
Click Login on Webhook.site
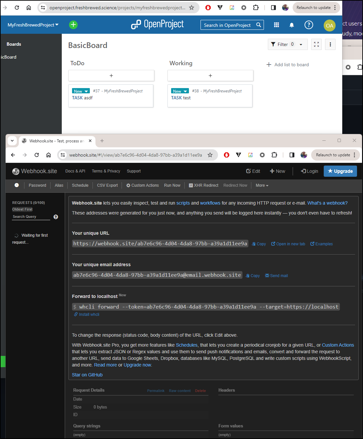(309, 171)
